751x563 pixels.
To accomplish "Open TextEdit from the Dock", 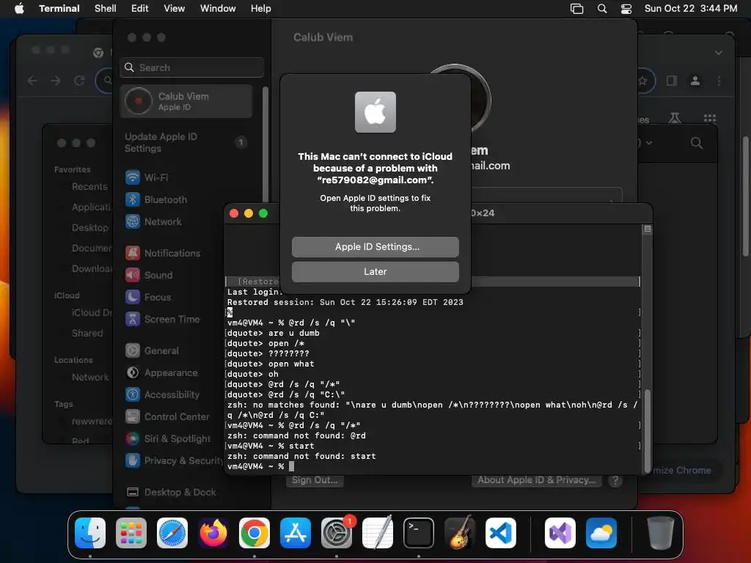I will pos(378,533).
